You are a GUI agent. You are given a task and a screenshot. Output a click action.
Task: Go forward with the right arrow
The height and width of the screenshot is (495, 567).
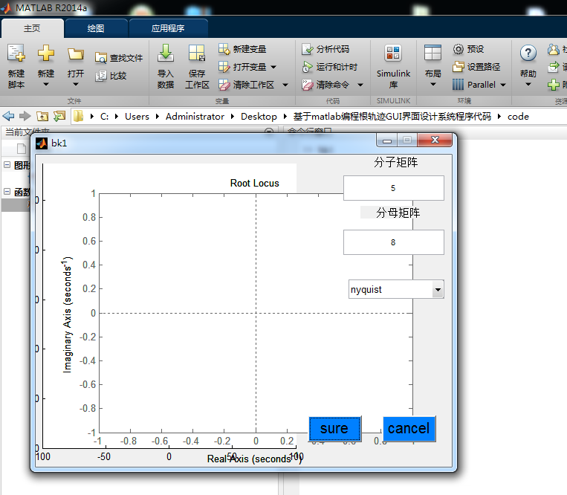(25, 117)
